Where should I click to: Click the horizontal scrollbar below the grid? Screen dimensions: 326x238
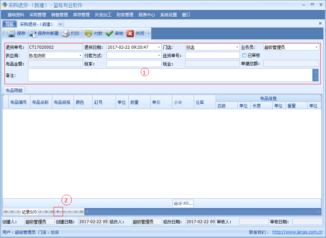point(202,211)
